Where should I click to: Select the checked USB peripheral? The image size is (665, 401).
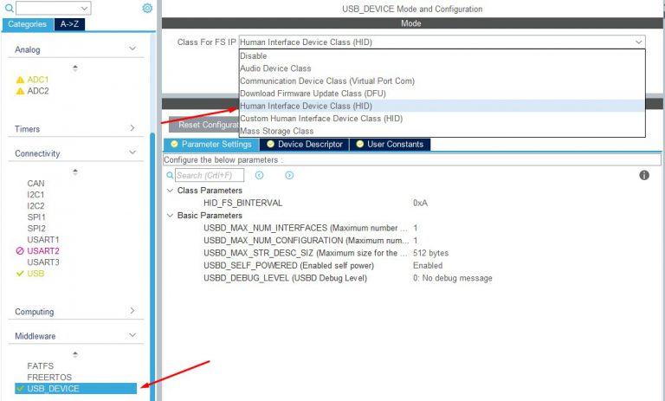pyautogui.click(x=36, y=274)
